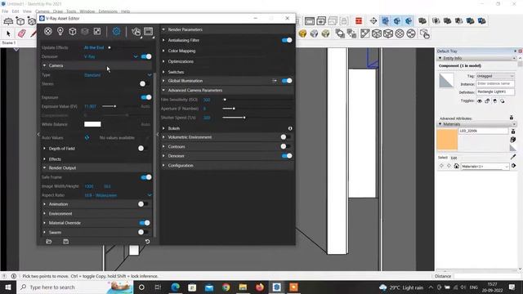Image resolution: width=523 pixels, height=294 pixels.
Task: Click the pointing hand toolbar icon
Action: click(x=424, y=33)
